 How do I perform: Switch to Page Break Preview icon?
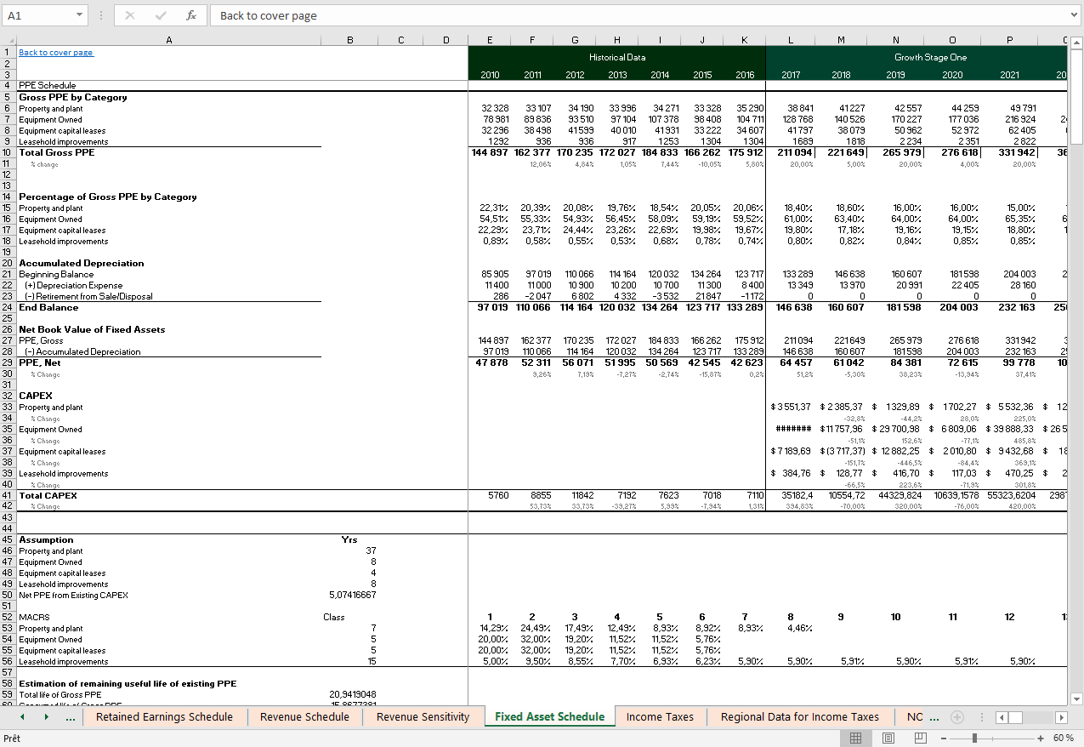pos(920,738)
